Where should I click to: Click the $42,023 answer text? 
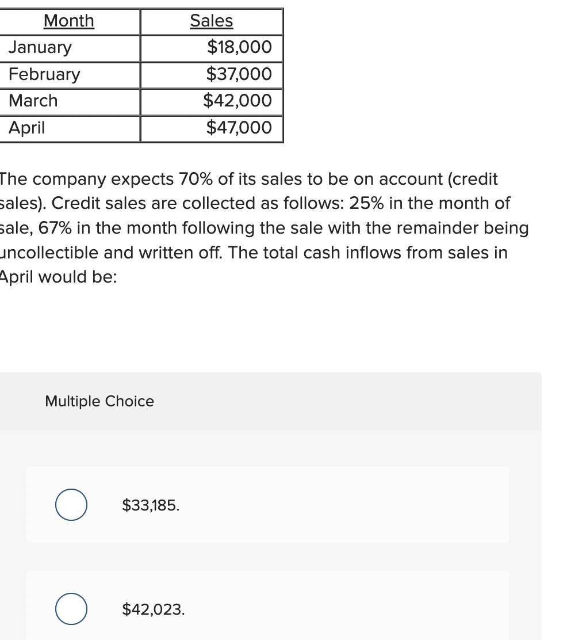[x=152, y=609]
